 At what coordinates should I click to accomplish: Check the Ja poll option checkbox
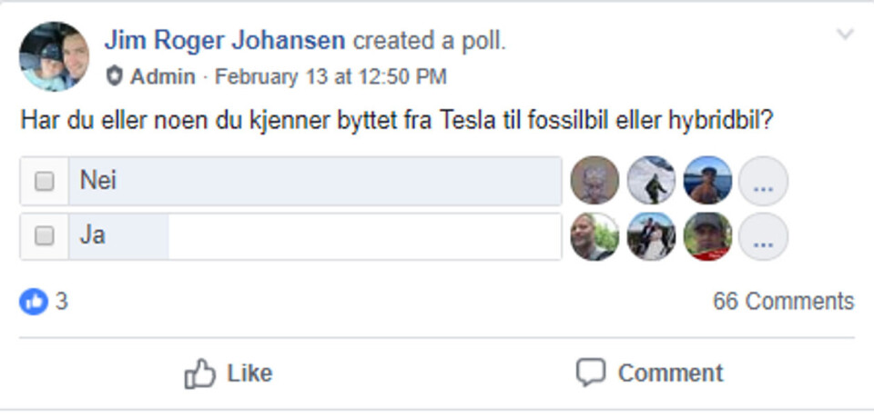44,236
